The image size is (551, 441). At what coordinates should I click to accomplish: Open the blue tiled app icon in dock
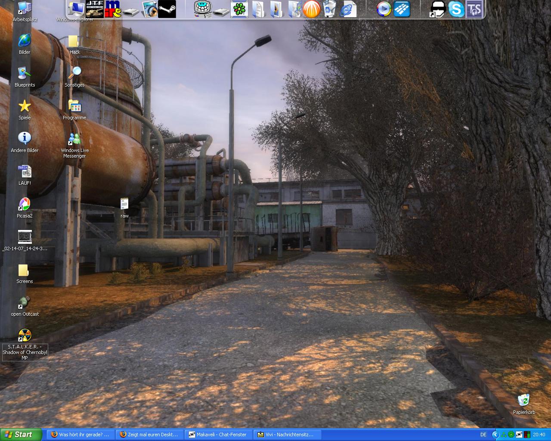[402, 9]
